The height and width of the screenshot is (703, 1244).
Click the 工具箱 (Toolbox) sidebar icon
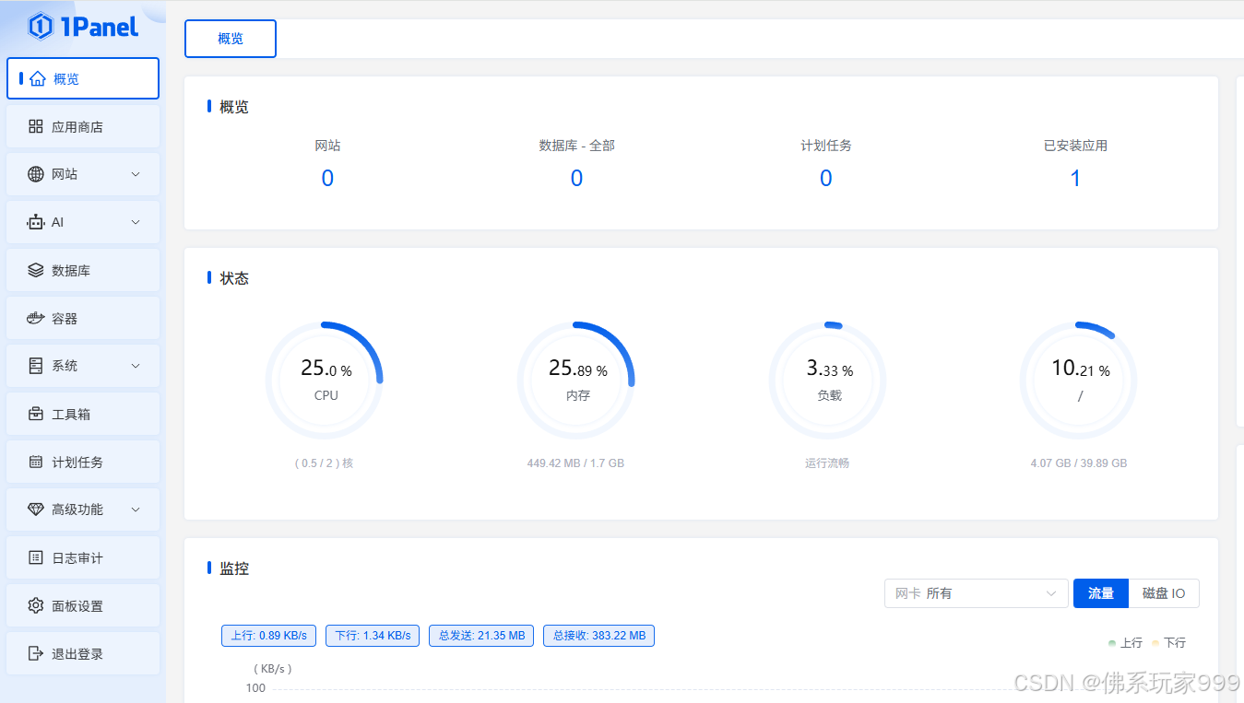[x=37, y=414]
